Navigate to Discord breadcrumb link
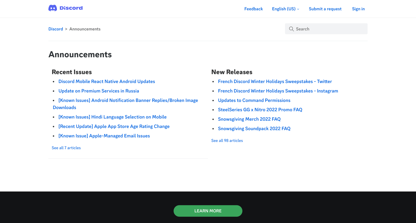The height and width of the screenshot is (223, 416). pos(56,29)
